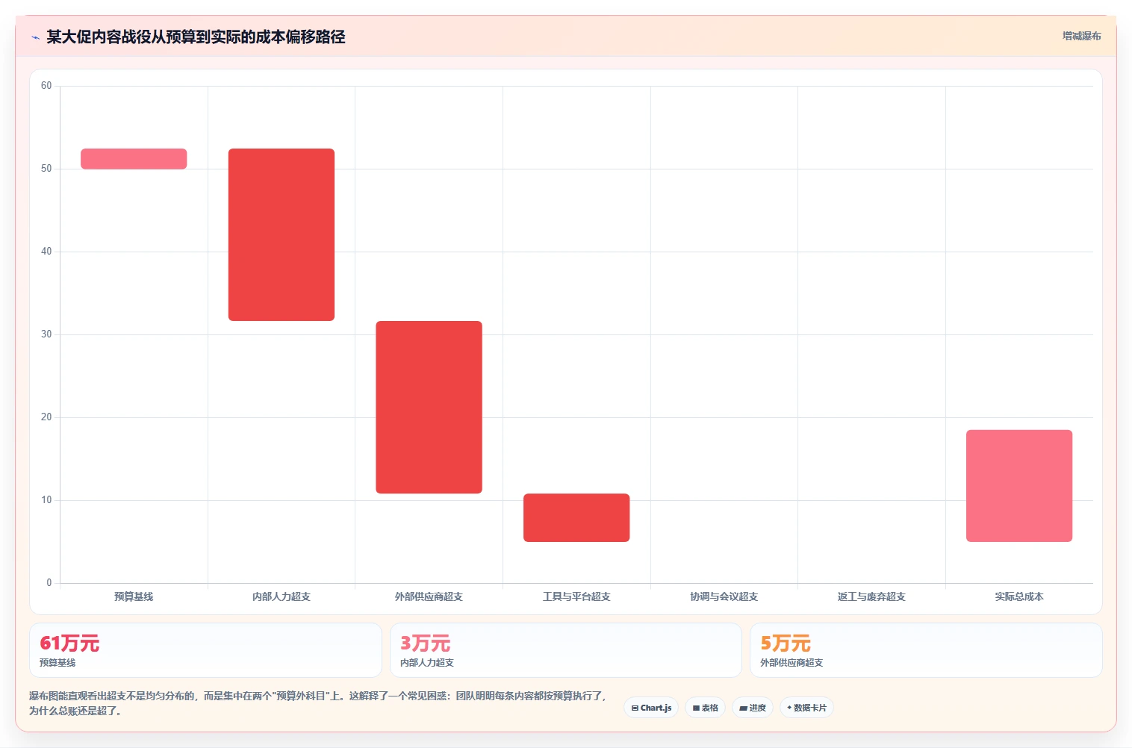Open the 5万元 外部供应商超支 data card

926,650
